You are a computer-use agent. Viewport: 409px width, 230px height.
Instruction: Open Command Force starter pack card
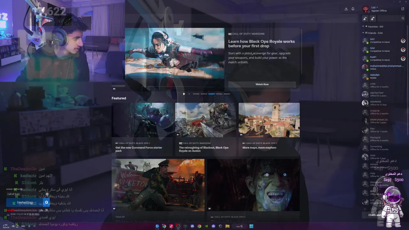point(142,130)
